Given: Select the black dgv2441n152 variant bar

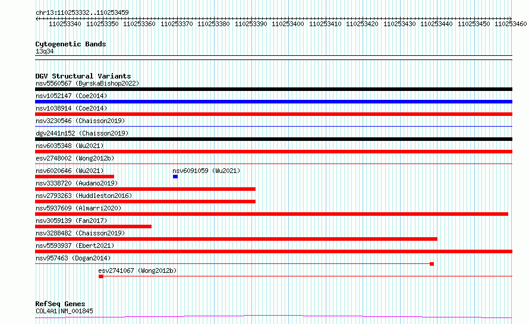Looking at the screenshot, I should point(273,139).
